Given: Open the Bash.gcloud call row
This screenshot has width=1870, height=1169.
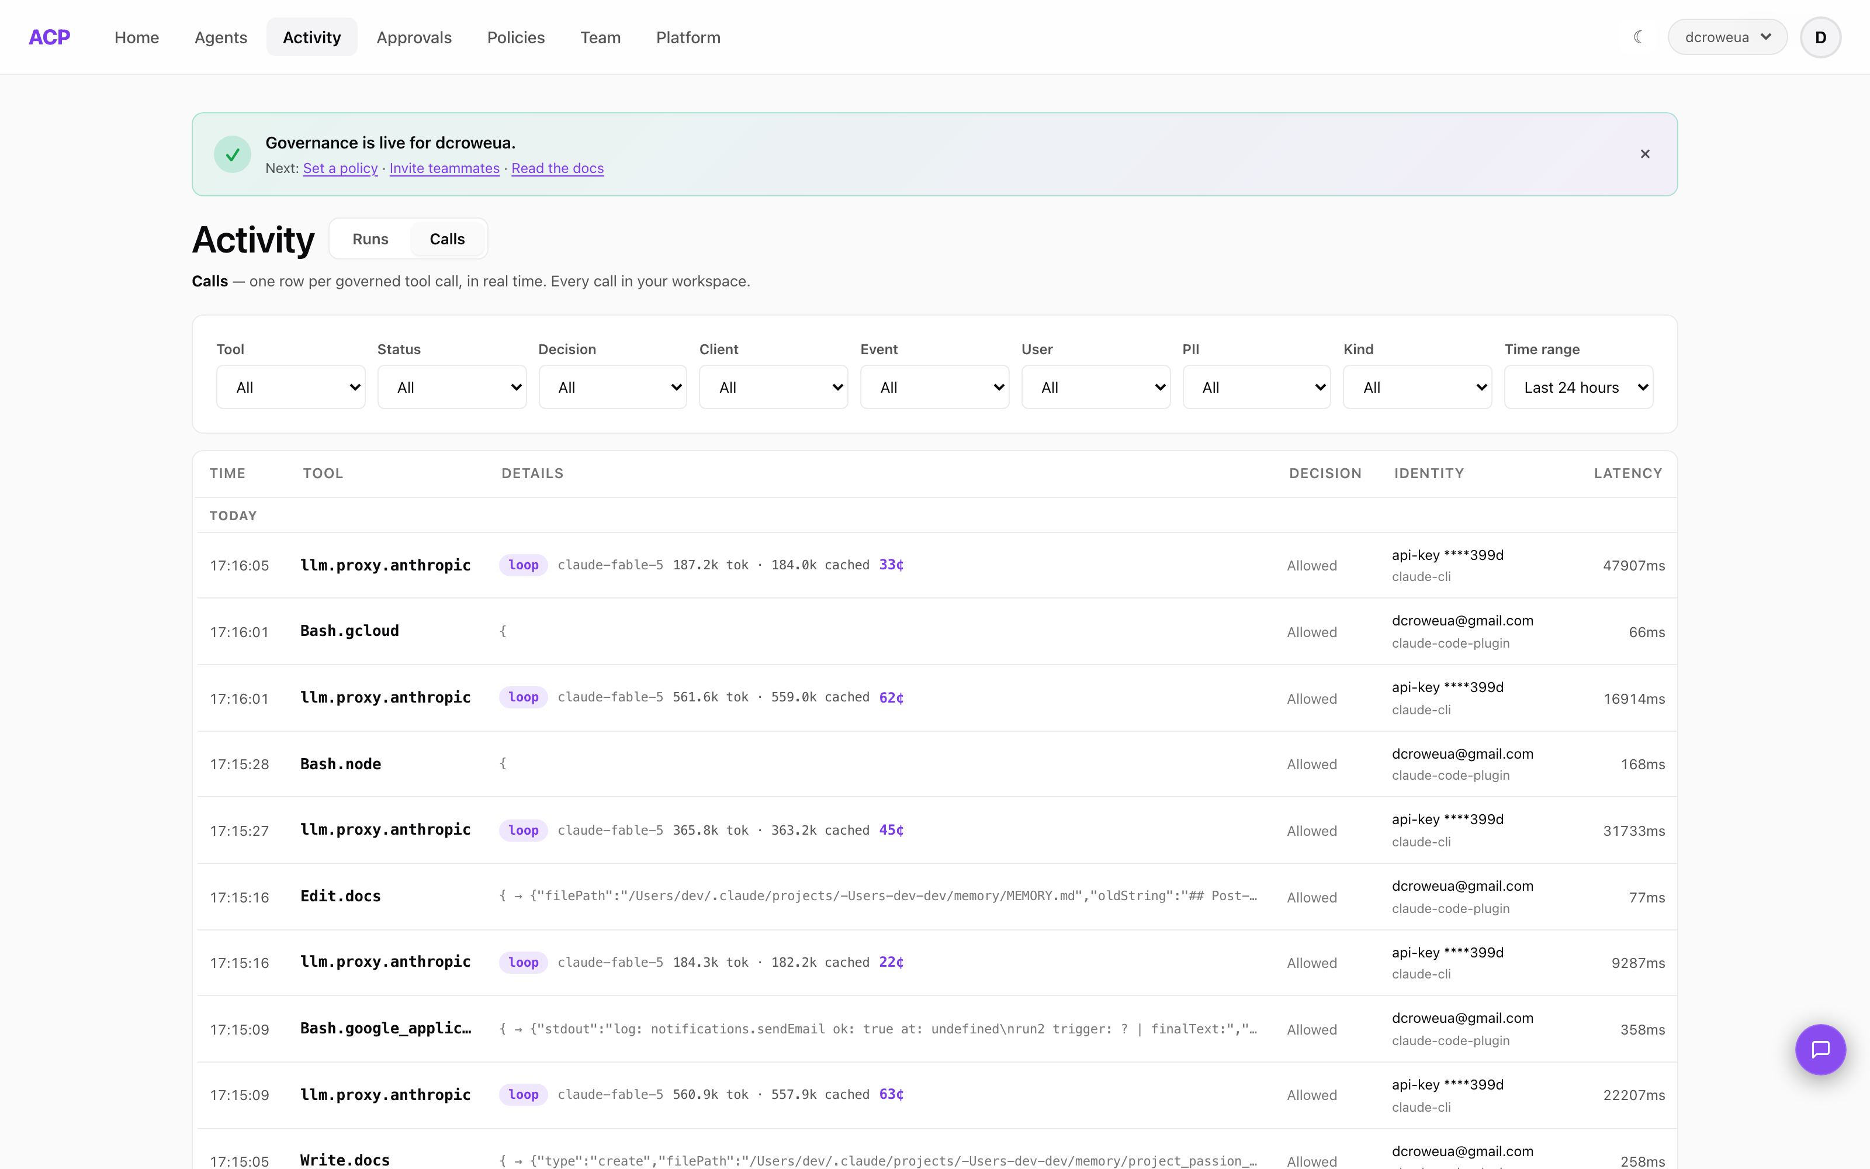Looking at the screenshot, I should click(x=937, y=632).
